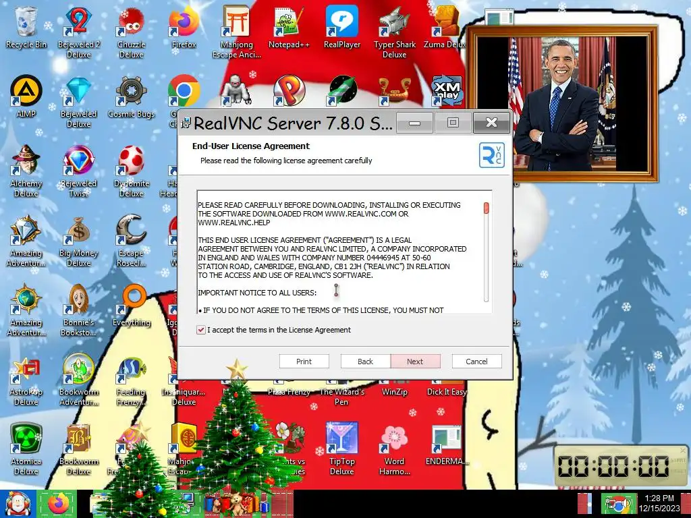Click the 00:00:00 timer widget display
This screenshot has width=691, height=518.
pos(613,466)
